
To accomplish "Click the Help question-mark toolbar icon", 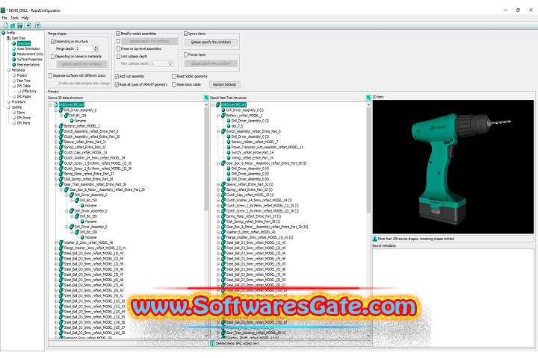I will pyautogui.click(x=38, y=25).
